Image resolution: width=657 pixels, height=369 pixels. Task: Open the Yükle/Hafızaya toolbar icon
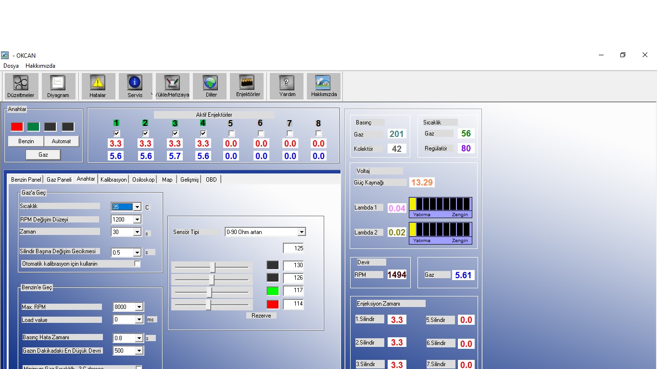(x=172, y=86)
